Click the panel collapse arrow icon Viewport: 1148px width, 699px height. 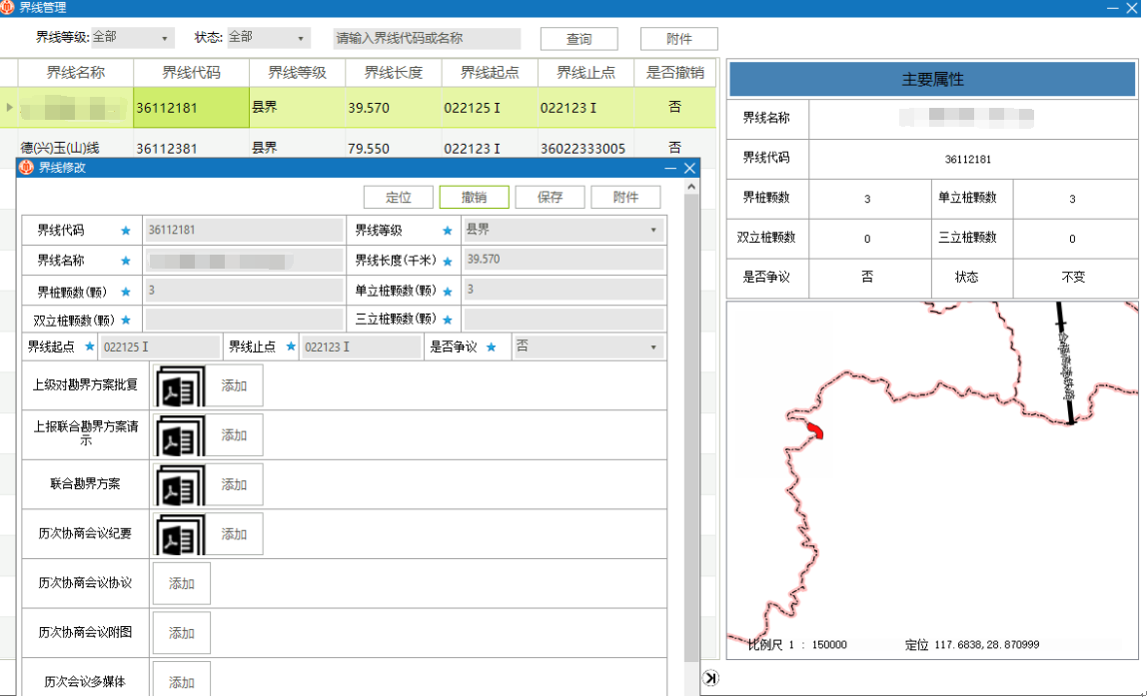tap(710, 678)
